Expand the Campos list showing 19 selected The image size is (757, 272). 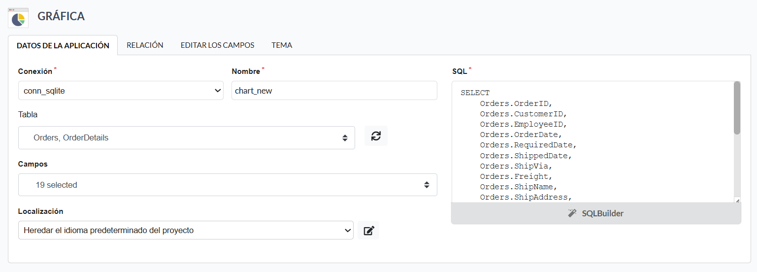click(227, 185)
